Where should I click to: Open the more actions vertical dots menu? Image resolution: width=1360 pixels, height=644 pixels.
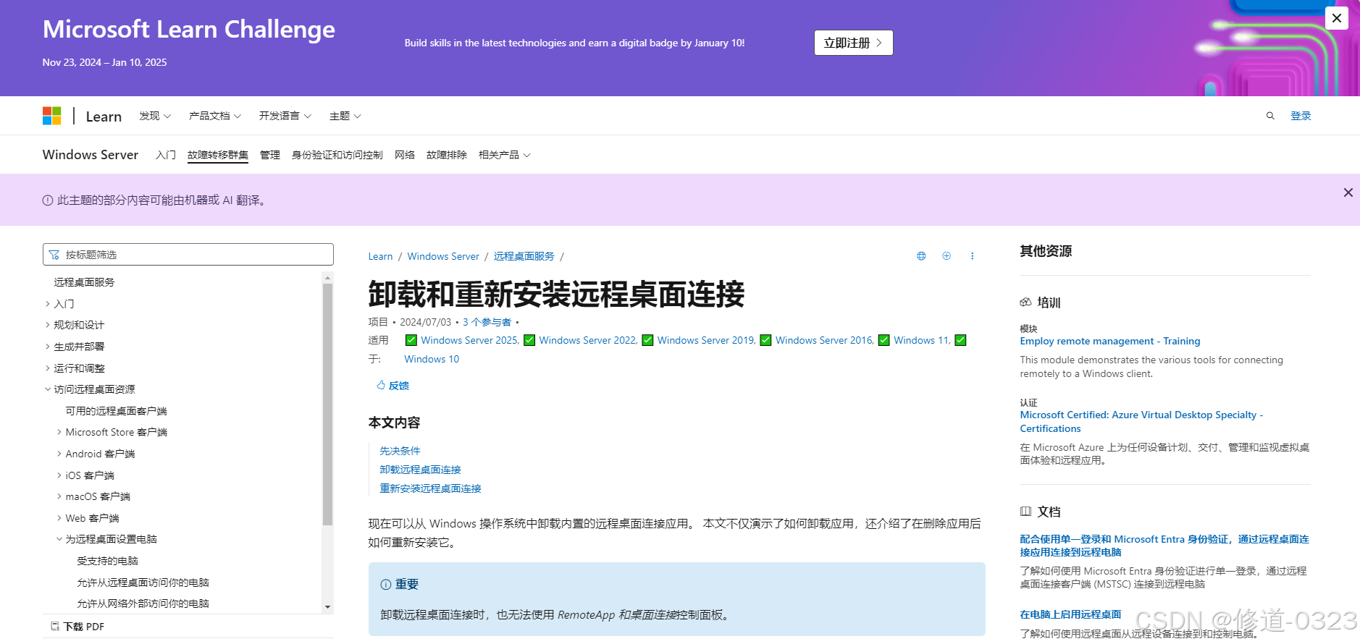coord(972,256)
